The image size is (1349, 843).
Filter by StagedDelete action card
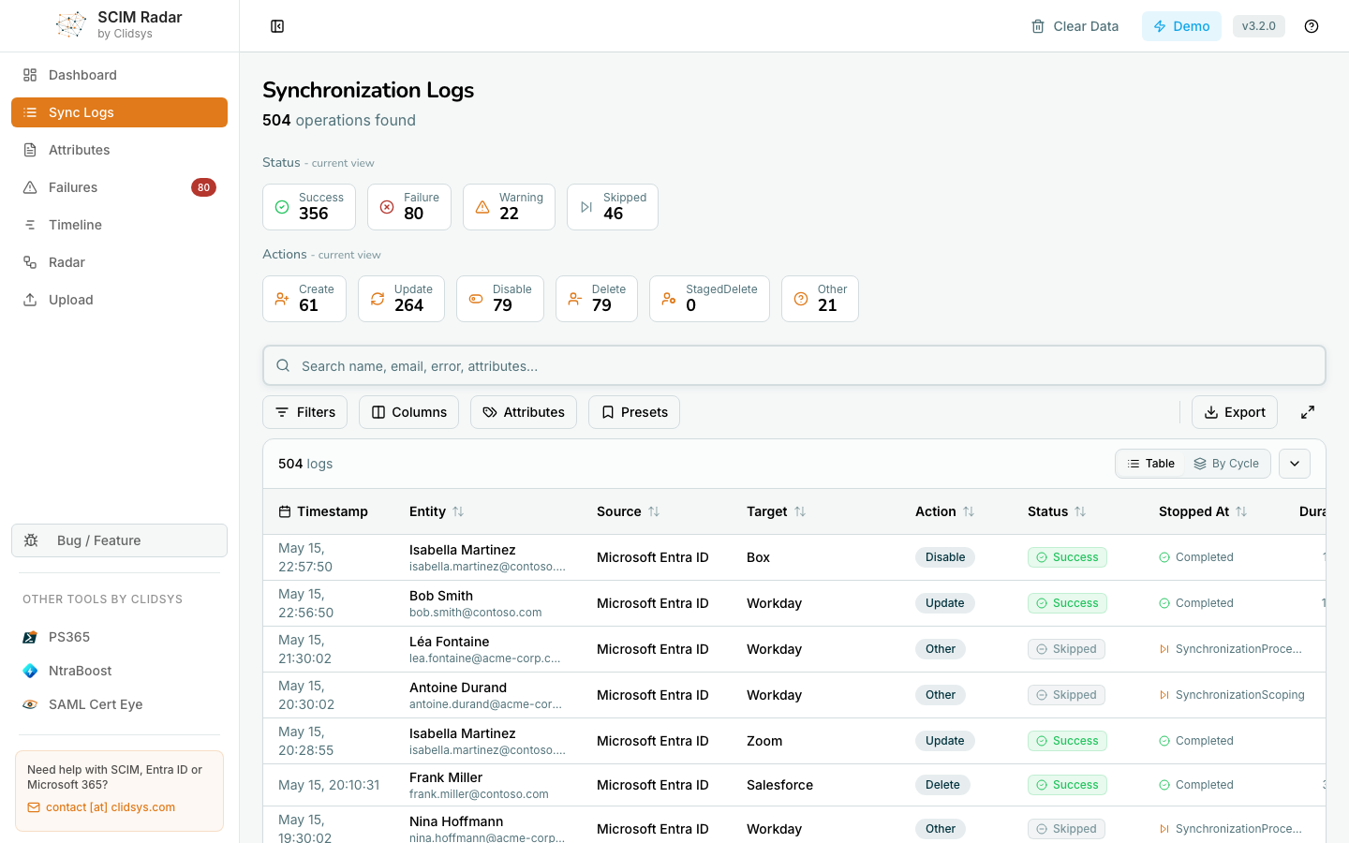point(709,299)
